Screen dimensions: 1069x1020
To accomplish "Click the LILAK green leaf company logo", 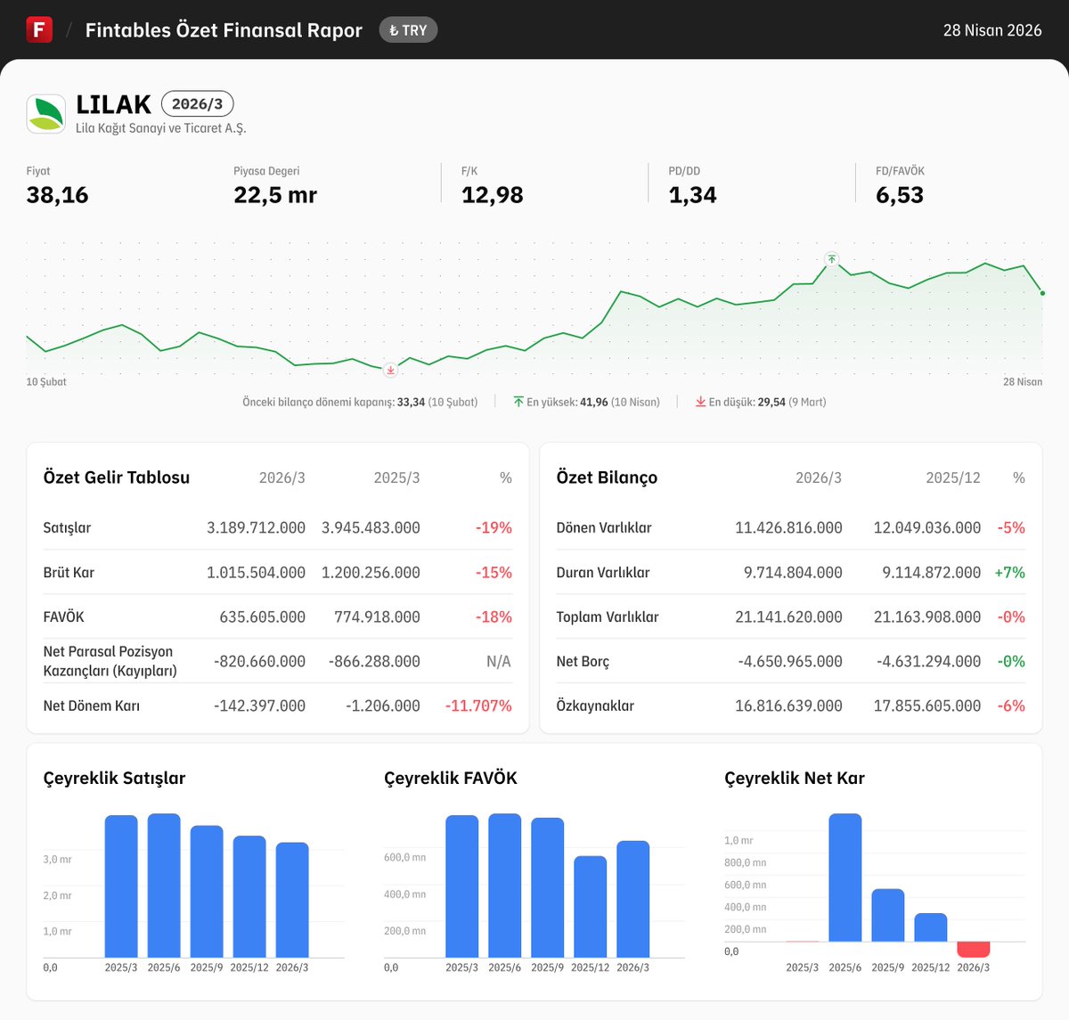I will tap(46, 114).
